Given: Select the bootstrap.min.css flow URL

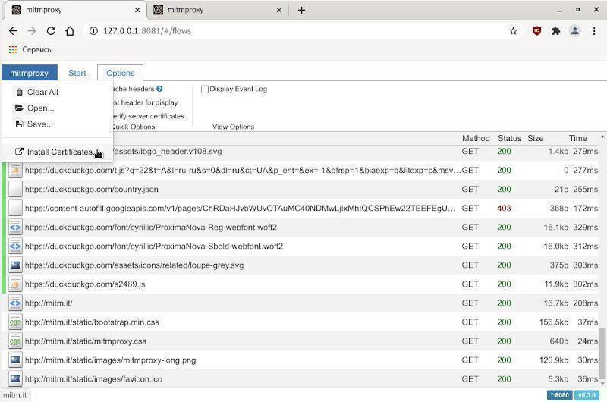Looking at the screenshot, I should click(x=92, y=322).
